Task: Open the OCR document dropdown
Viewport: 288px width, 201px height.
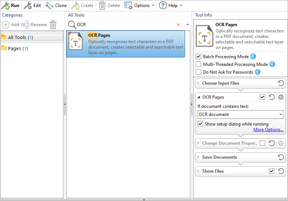Action: [x=241, y=114]
